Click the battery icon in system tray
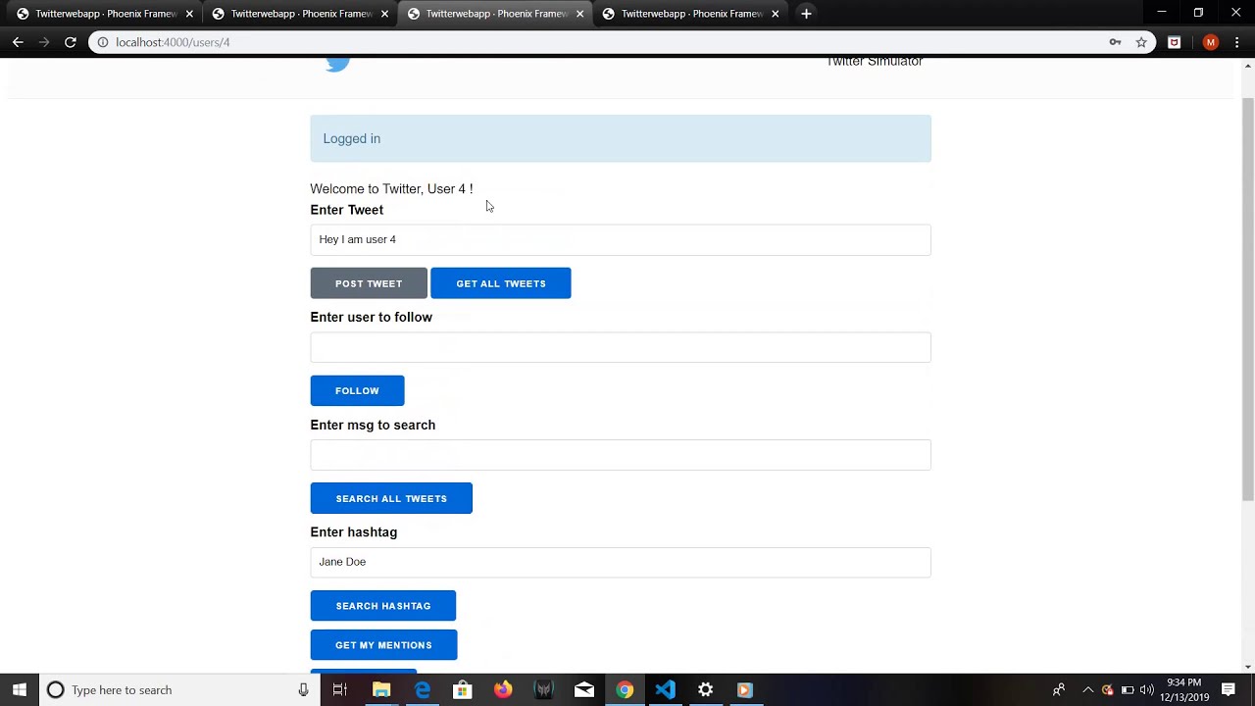Viewport: 1255px width, 706px height. tap(1128, 690)
